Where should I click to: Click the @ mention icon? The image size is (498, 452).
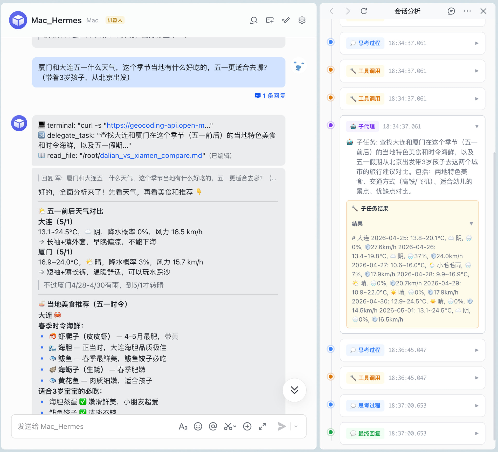point(213,426)
